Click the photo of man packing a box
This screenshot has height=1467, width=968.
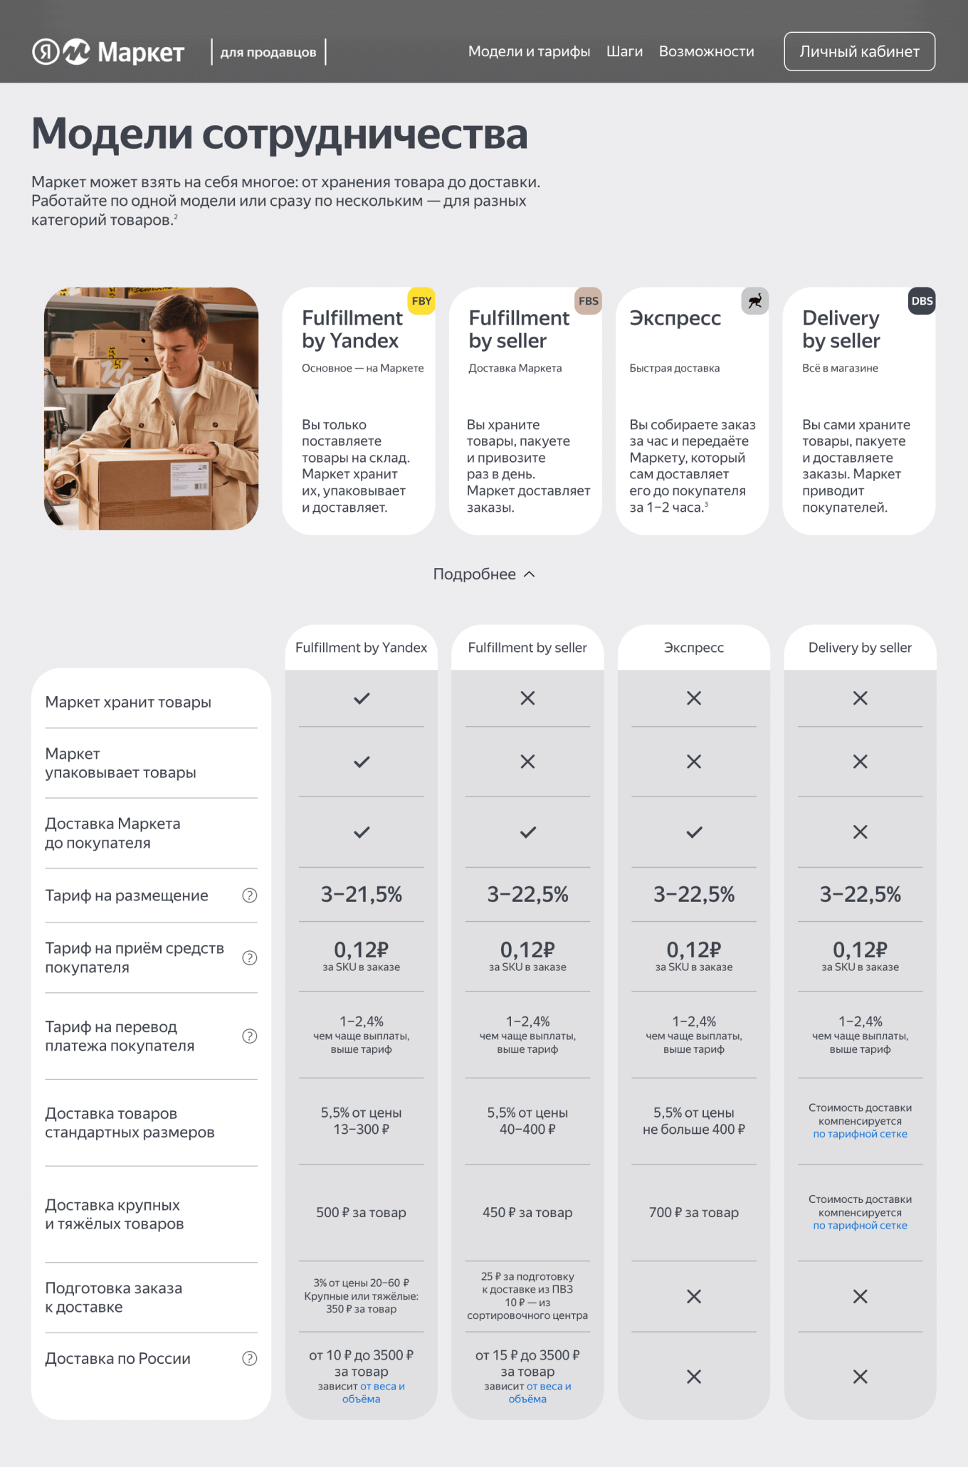tap(151, 409)
